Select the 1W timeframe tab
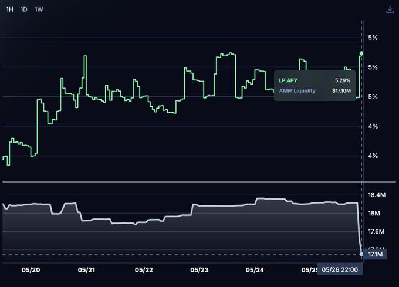 coord(39,9)
